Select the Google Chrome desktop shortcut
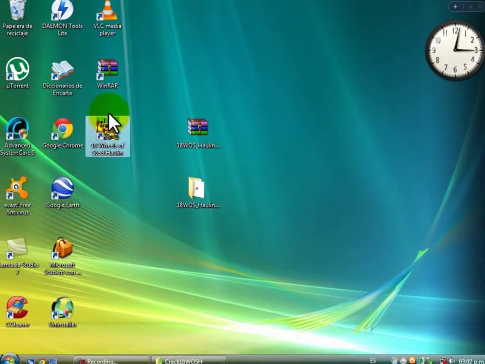485x364 pixels. (63, 133)
